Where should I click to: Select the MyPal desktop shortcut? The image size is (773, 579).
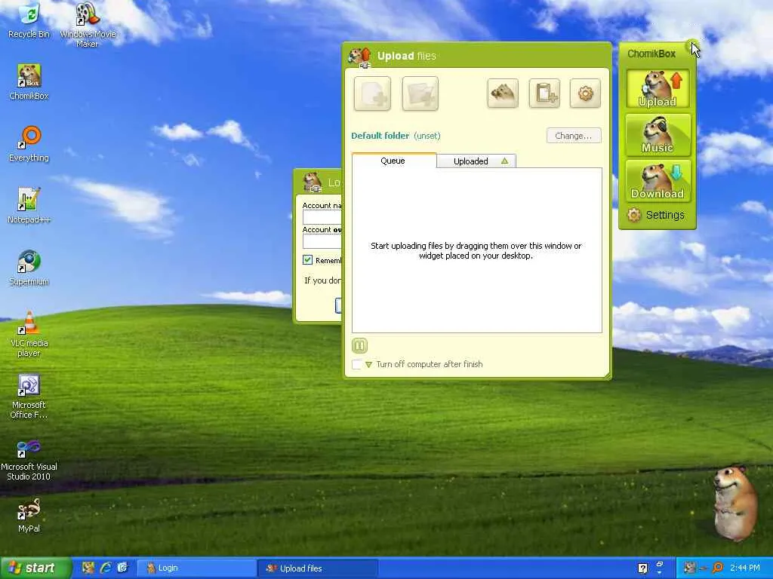pos(29,516)
